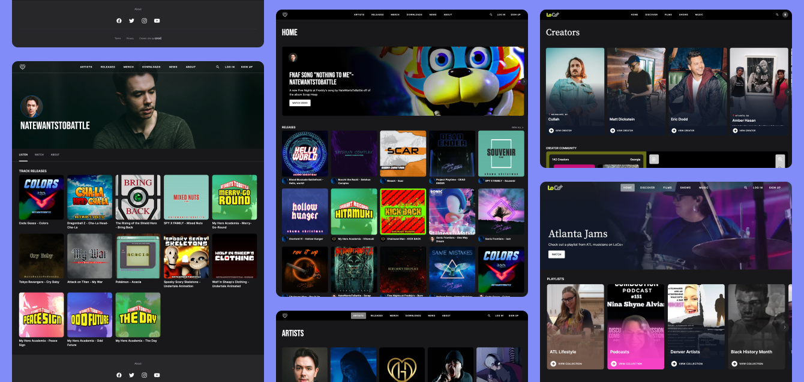
Task: Open profile icon on LoCo+ Creators navbar
Action: 785,14
